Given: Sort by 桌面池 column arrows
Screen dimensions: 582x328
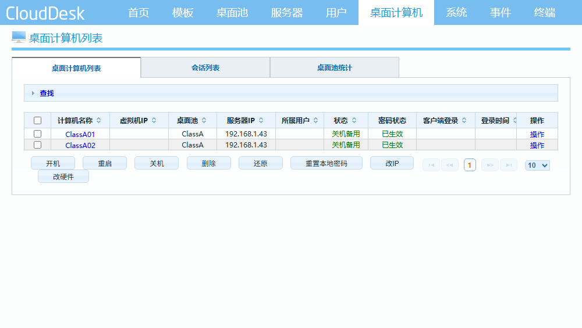Looking at the screenshot, I should point(204,120).
